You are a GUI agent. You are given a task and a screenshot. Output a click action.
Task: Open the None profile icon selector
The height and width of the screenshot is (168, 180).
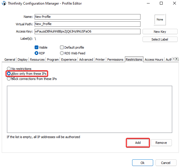click(160, 20)
